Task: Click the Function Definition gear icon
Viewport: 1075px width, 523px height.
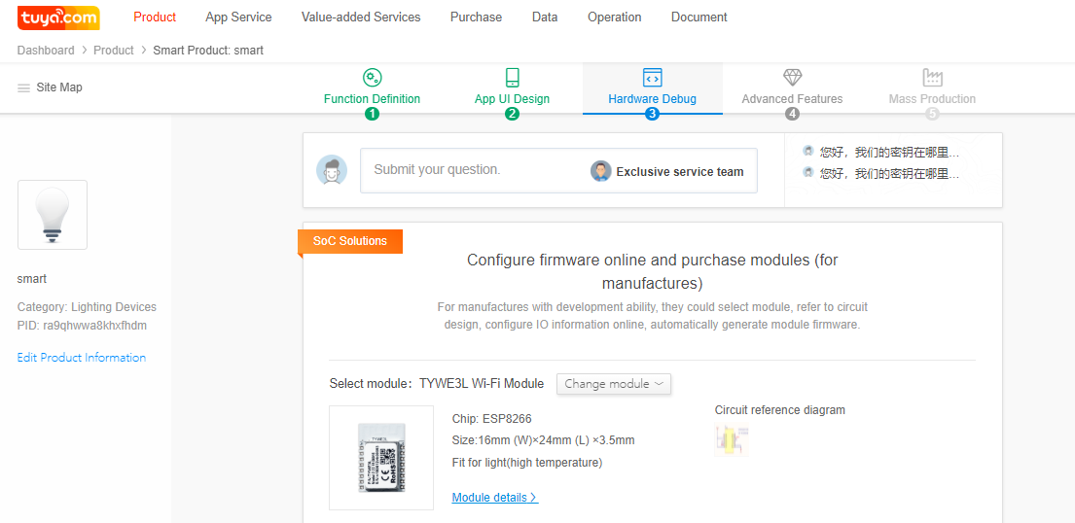Action: [373, 78]
